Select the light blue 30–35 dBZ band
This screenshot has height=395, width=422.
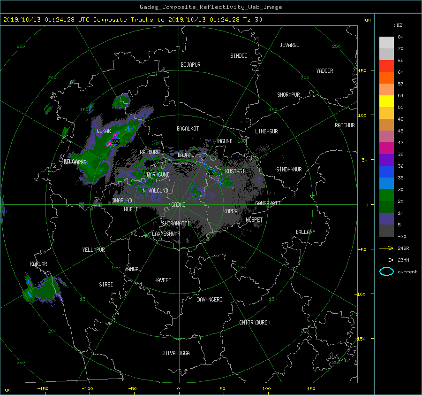[x=386, y=183]
